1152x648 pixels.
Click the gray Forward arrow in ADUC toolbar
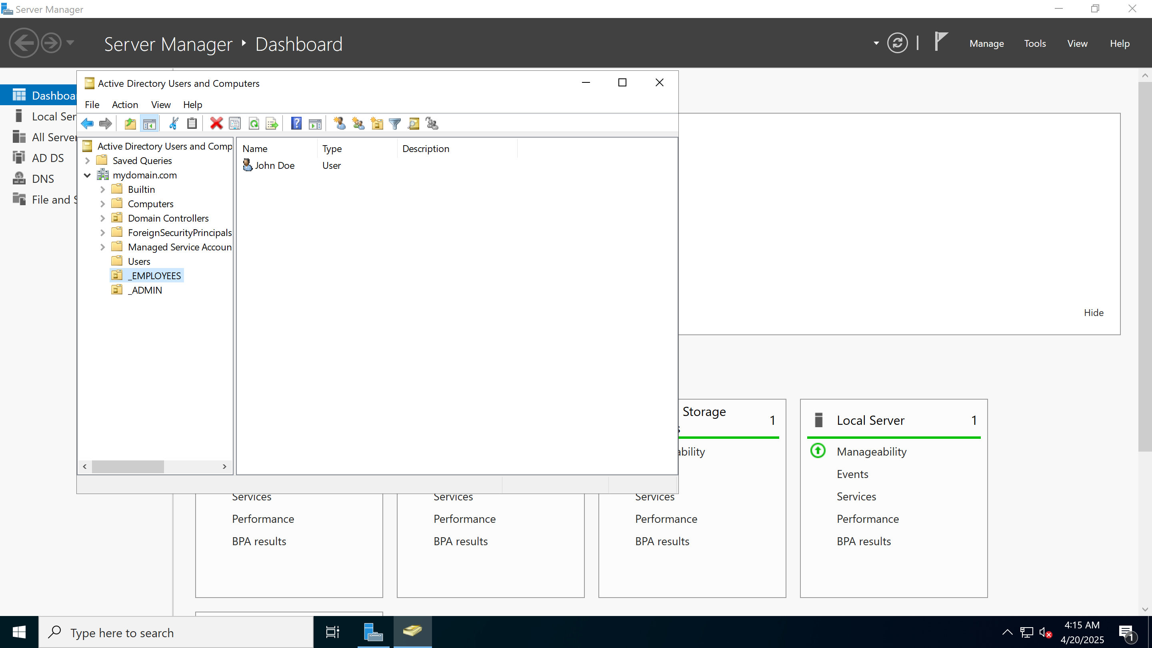[106, 124]
